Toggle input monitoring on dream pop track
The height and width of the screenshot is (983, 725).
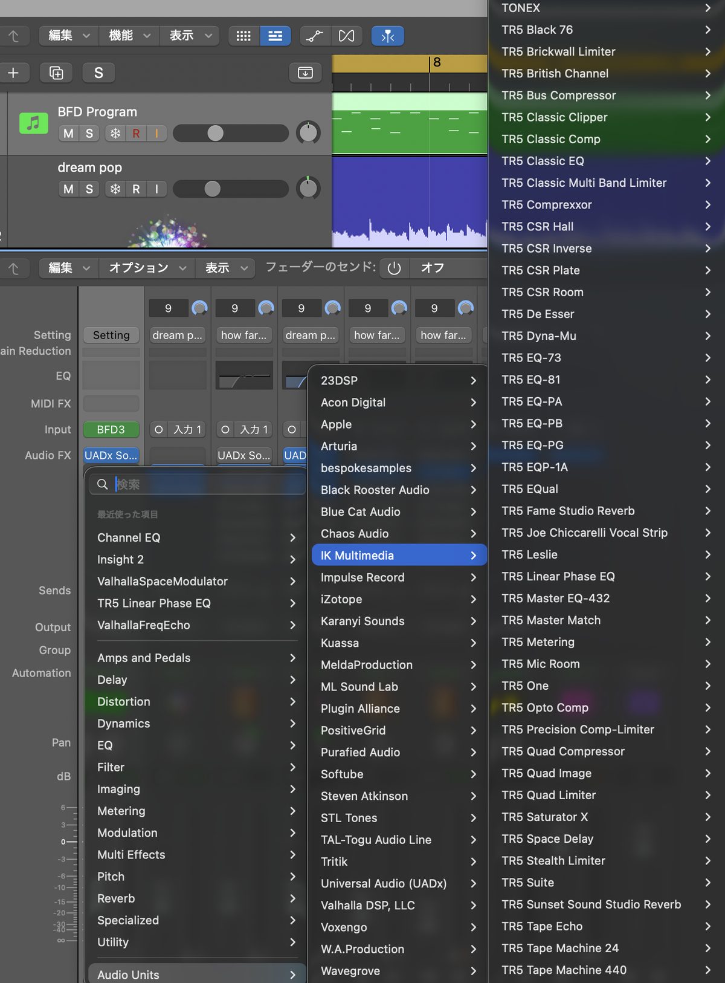pyautogui.click(x=156, y=189)
